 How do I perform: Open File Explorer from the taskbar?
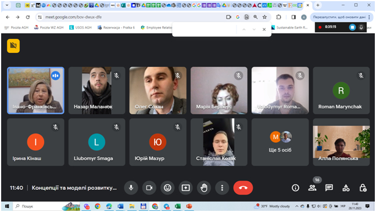coord(132,206)
